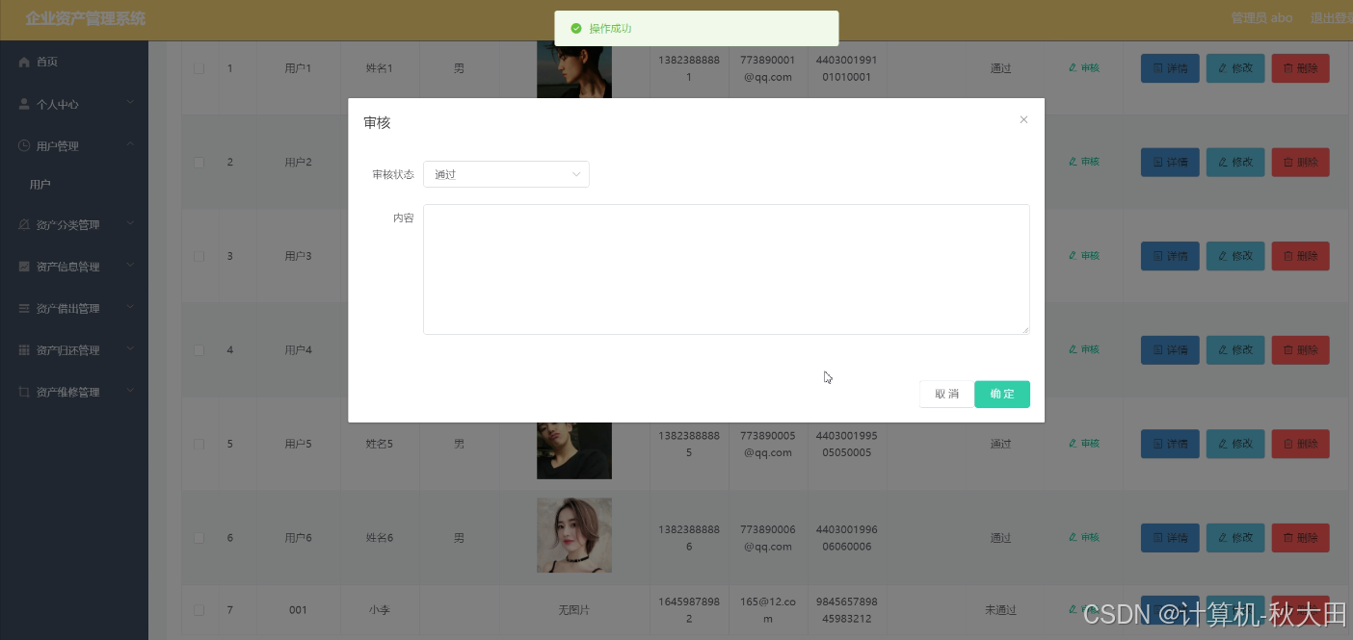Click the 资产信息管理 sidebar icon
The height and width of the screenshot is (640, 1353).
coord(24,267)
